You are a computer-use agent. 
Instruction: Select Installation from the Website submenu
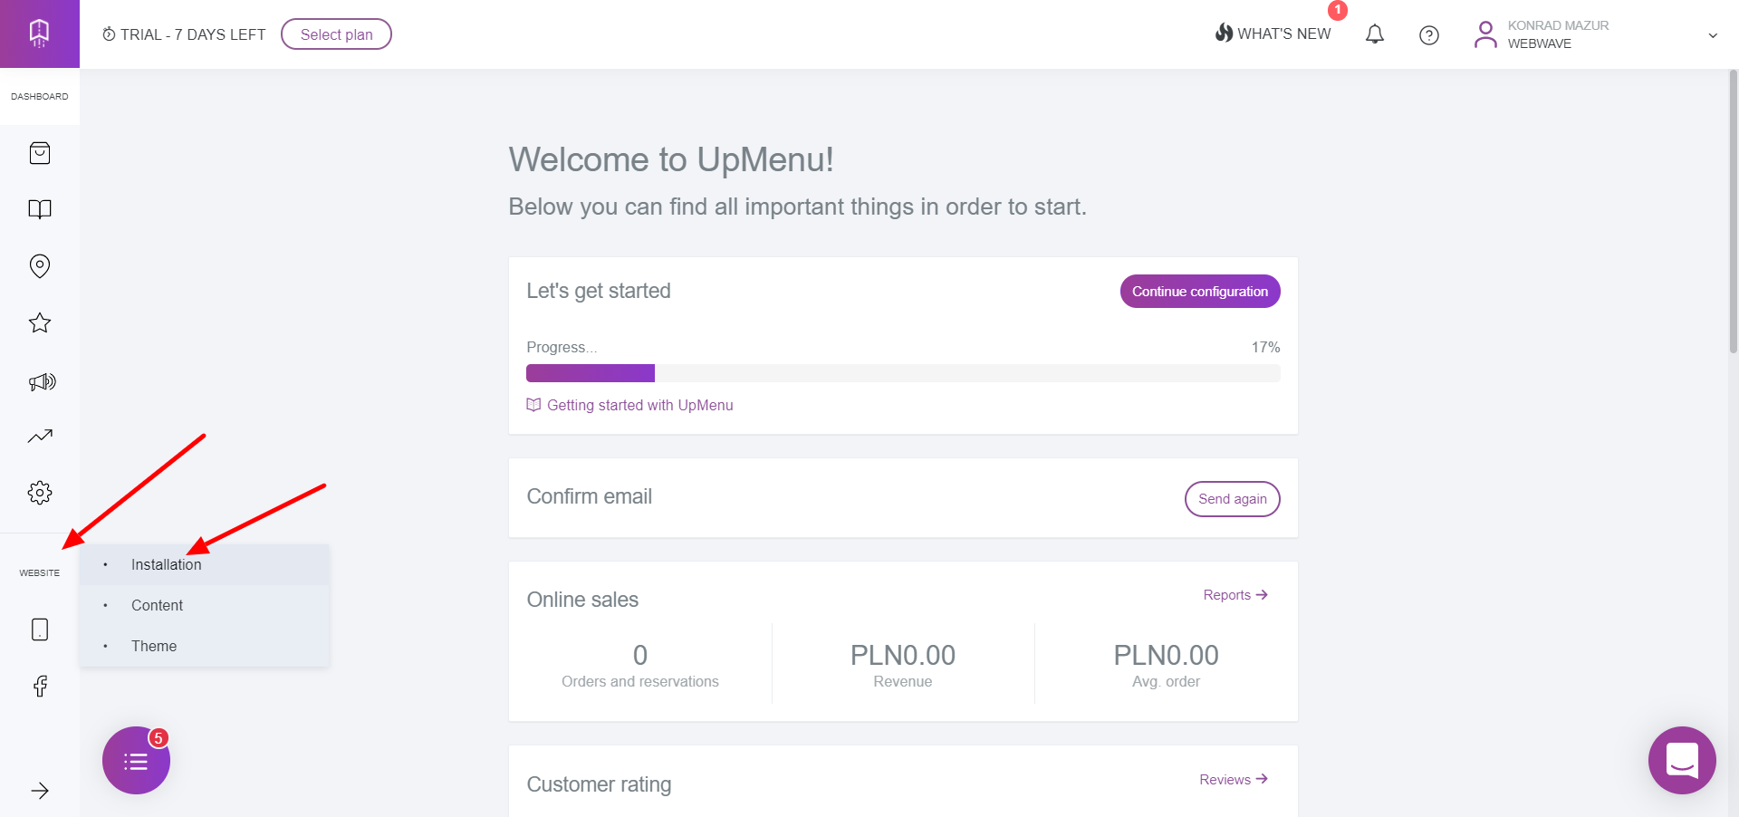tap(167, 564)
